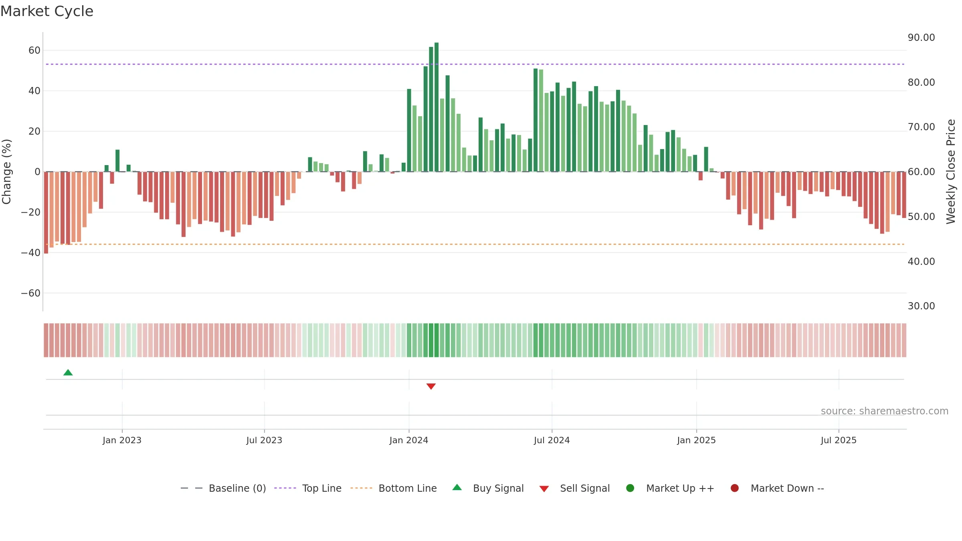This screenshot has width=962, height=541.
Task: Click the 90.00 price axis label
Action: coord(921,38)
